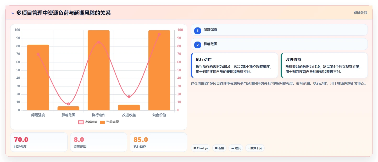Click the 8.0 影响范围 stat card
The image size is (378, 162).
[x=99, y=142]
